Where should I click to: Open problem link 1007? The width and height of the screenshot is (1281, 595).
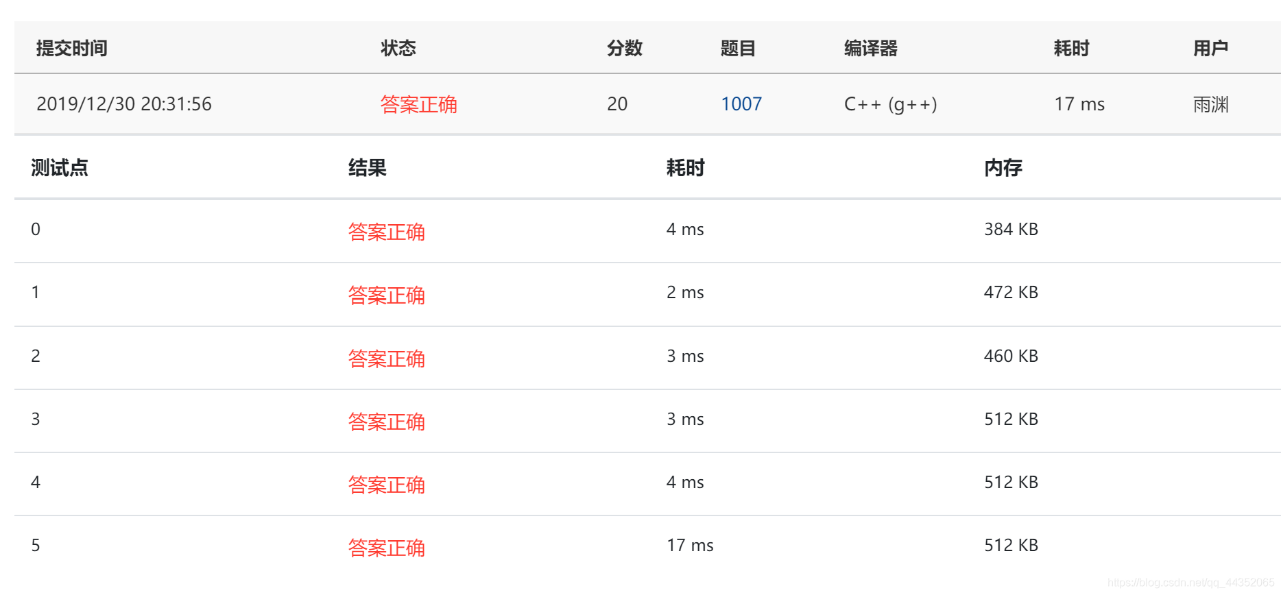tap(741, 104)
